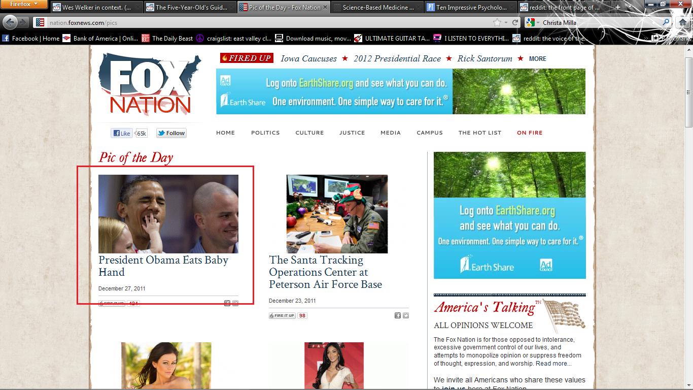Screen dimensions: 693x390
Task: Open the JUSTICE section
Action: click(x=352, y=133)
